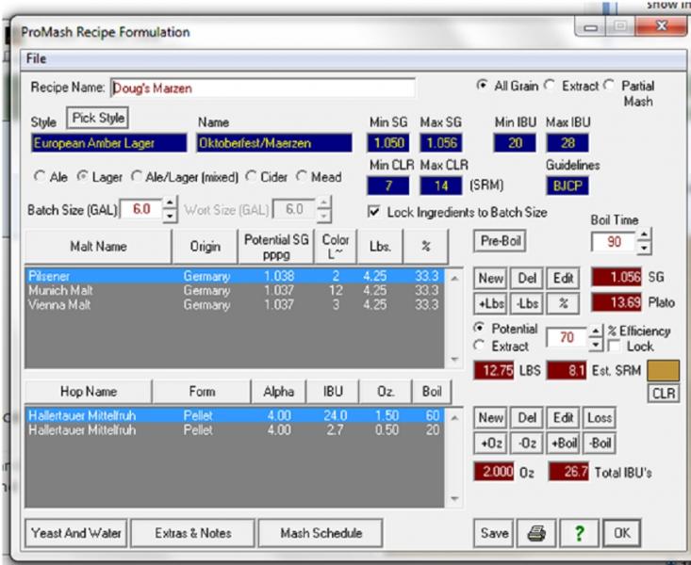
Task: Click Del in the hop controls
Action: [x=527, y=417]
